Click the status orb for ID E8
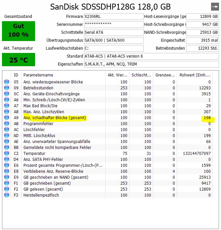 pyautogui.click(x=7, y=171)
